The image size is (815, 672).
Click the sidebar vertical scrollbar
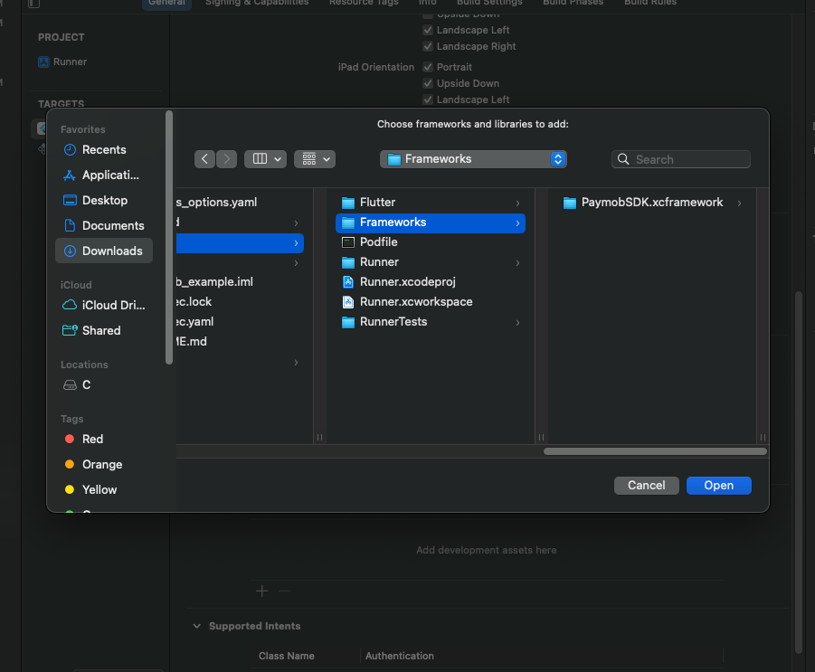168,237
